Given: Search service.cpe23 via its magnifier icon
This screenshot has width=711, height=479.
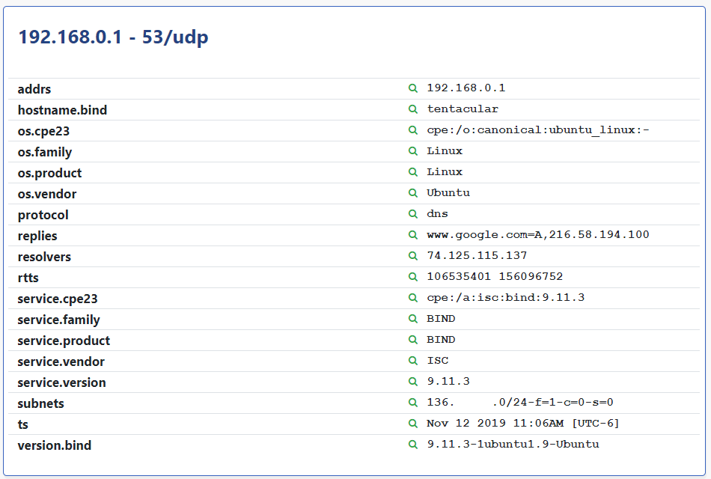Looking at the screenshot, I should click(x=412, y=298).
